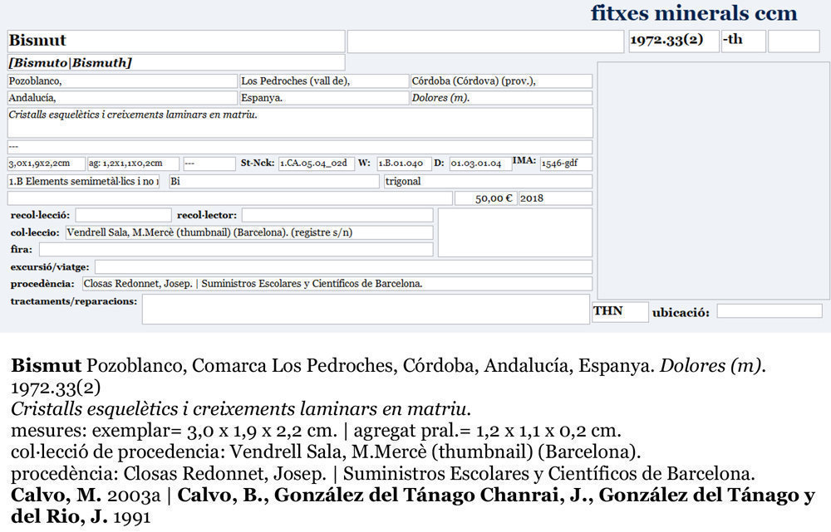Click the Los Pedroches (vall de) field
The width and height of the screenshot is (831, 532).
[x=322, y=81]
